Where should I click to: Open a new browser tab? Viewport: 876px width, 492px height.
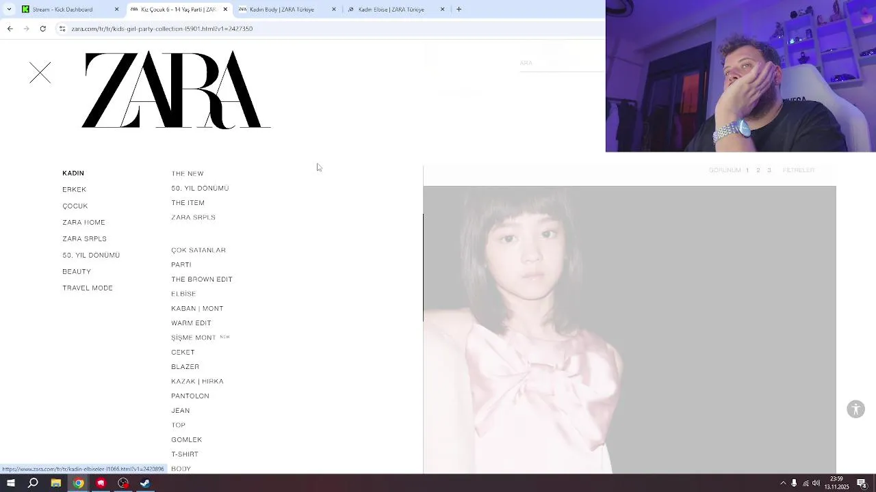pos(459,10)
